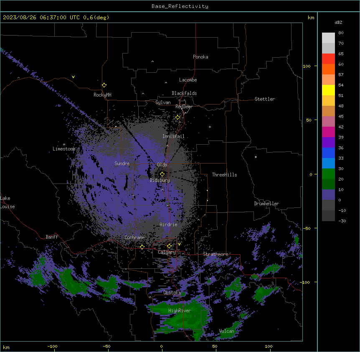
Task: Select the Cochrane label
Action: (134, 237)
